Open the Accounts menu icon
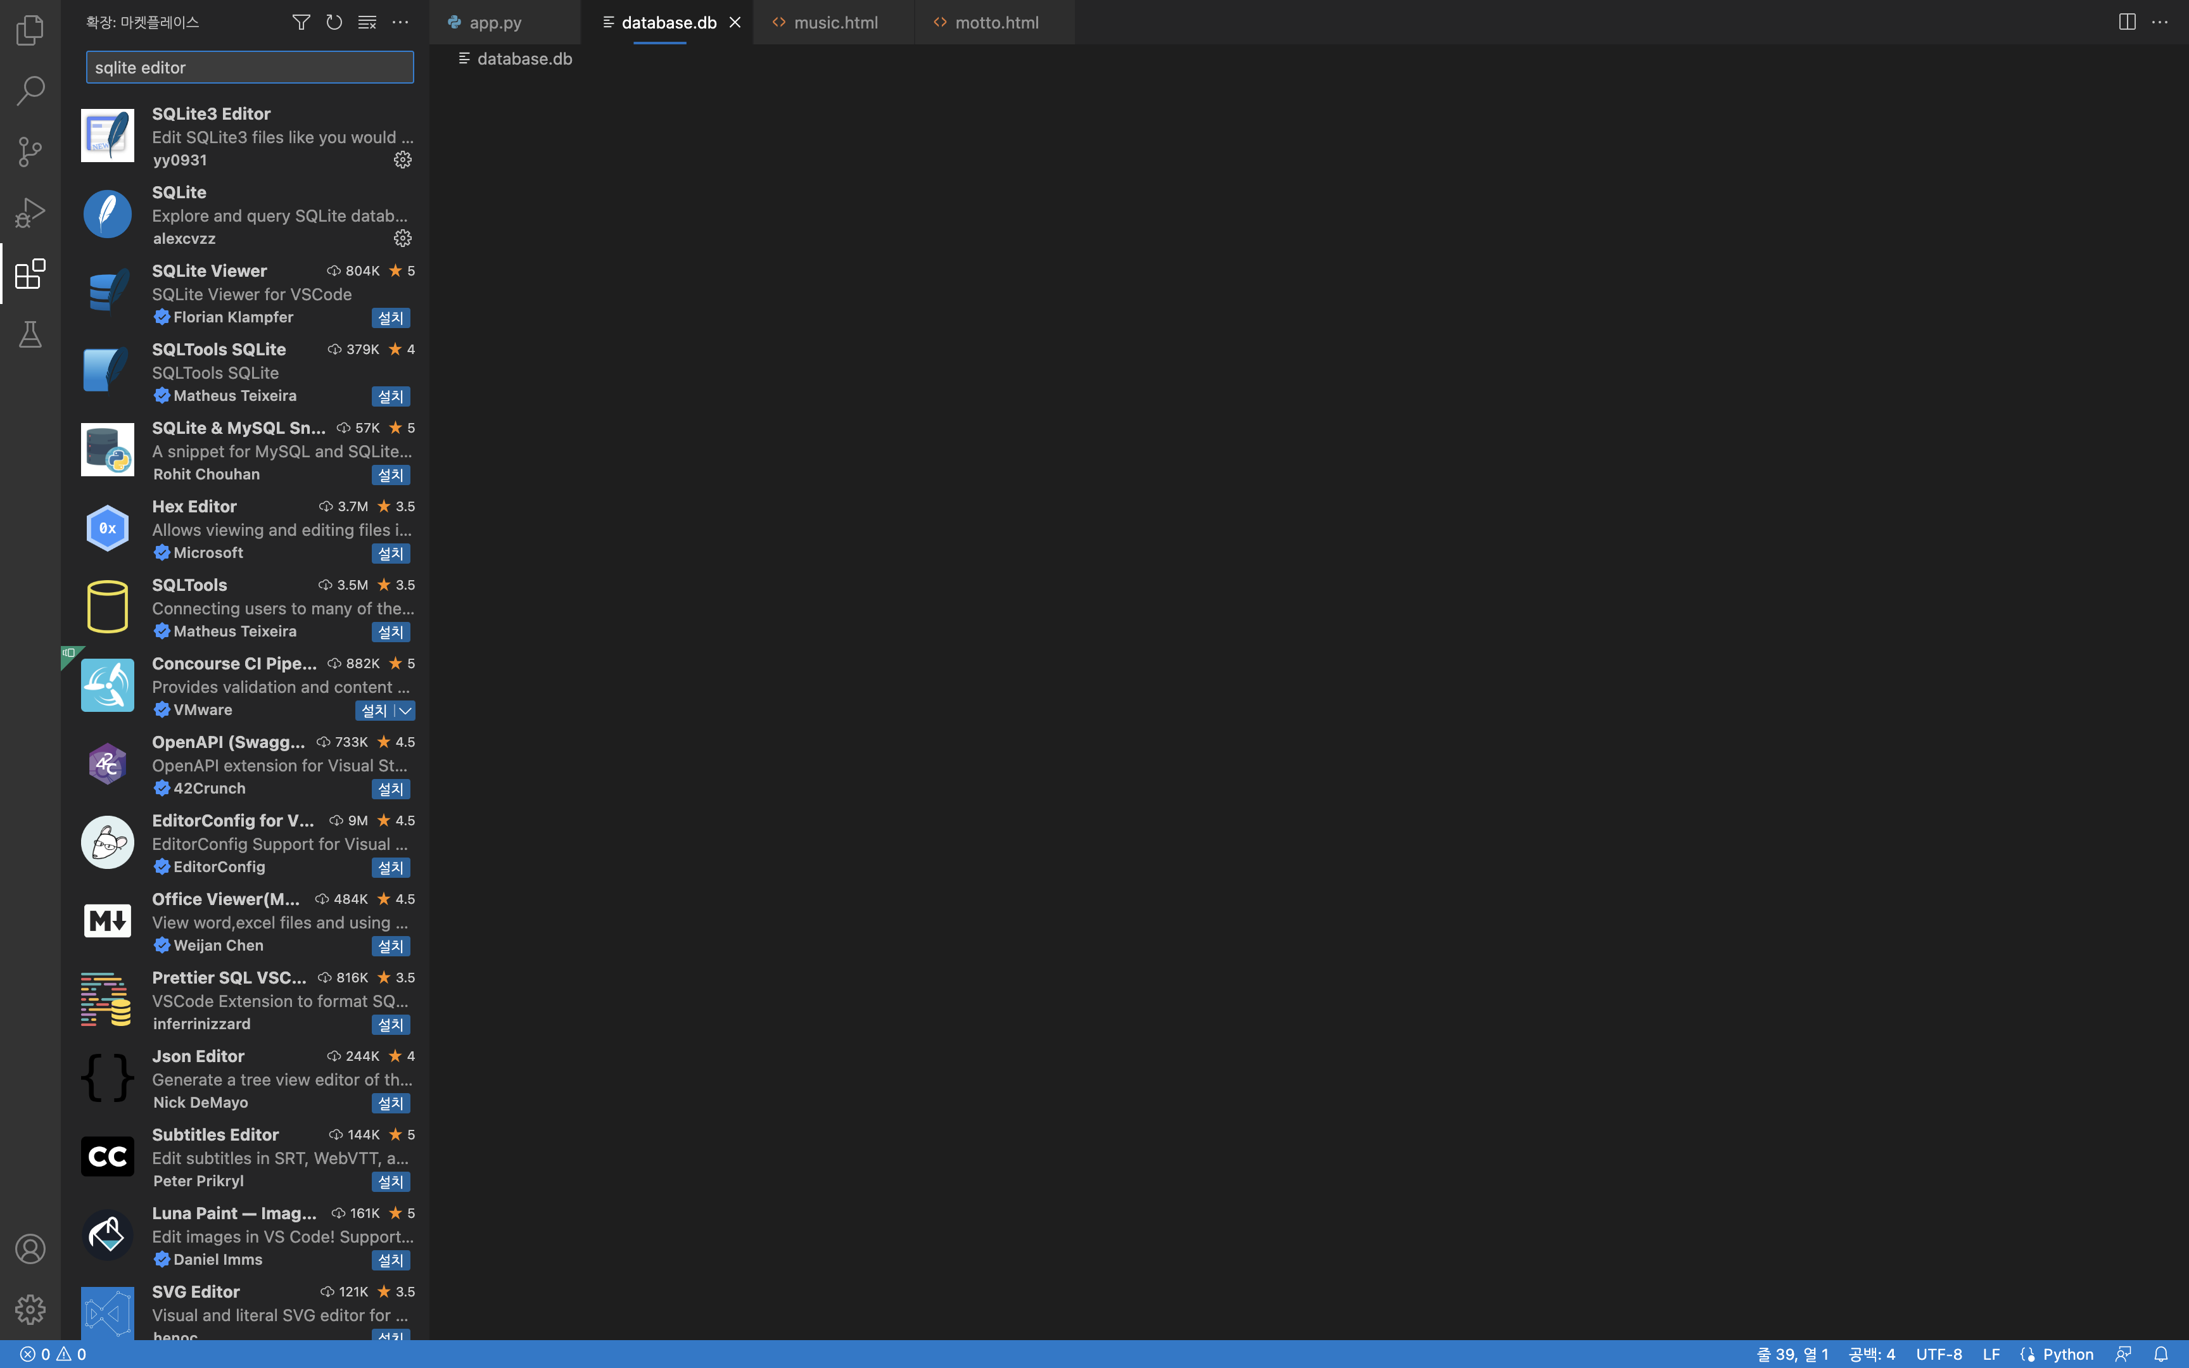The width and height of the screenshot is (2189, 1368). [x=30, y=1248]
